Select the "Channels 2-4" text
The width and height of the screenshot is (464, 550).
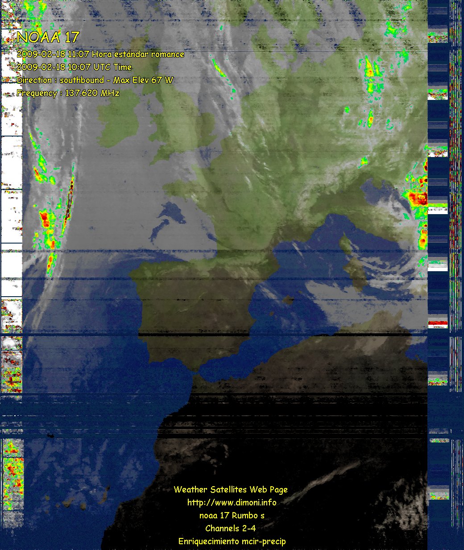coord(231,529)
